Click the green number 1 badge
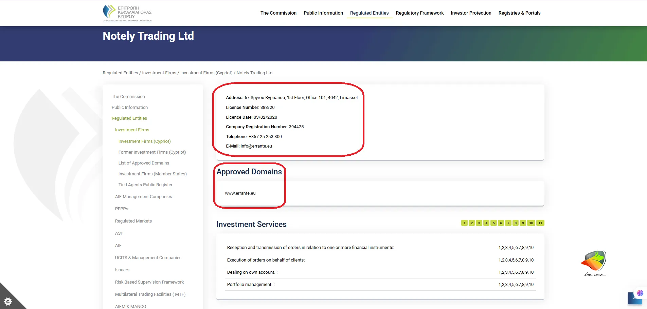Image resolution: width=647 pixels, height=309 pixels. [464, 223]
